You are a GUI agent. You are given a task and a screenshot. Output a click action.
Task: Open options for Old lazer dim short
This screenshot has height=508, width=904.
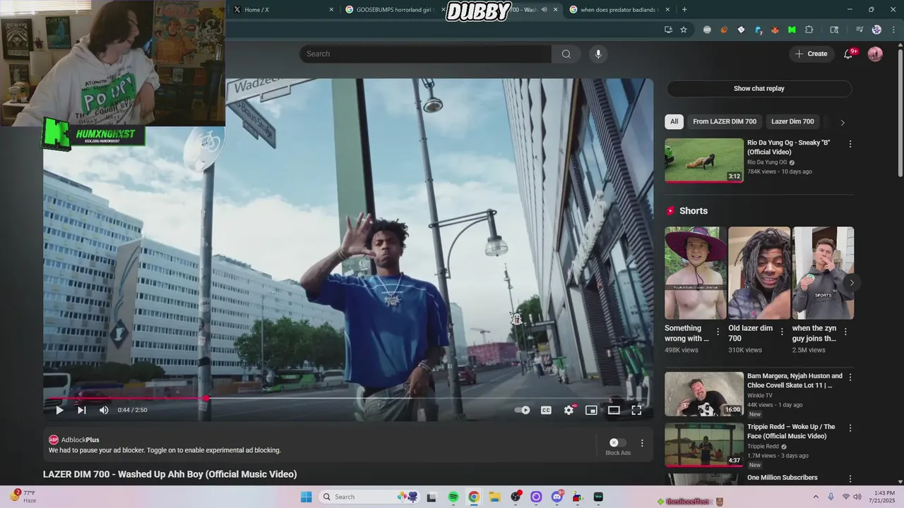(x=782, y=332)
